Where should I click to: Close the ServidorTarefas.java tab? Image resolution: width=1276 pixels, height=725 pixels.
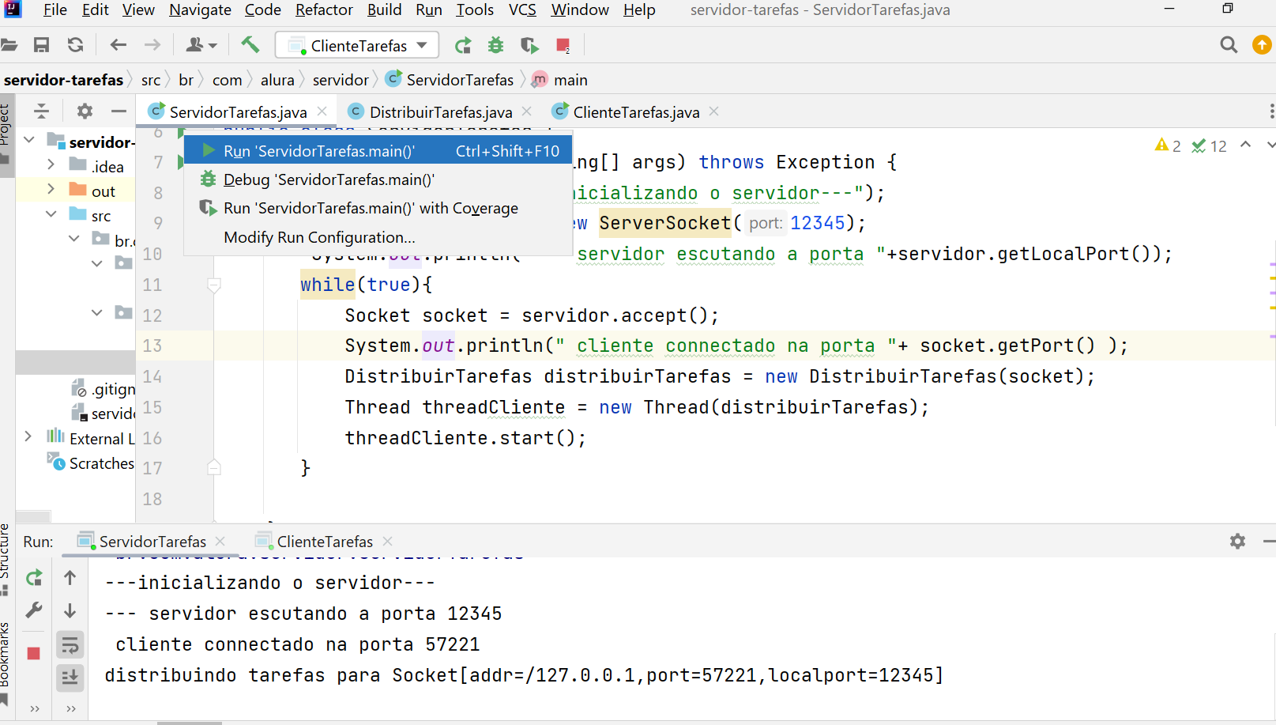[322, 111]
